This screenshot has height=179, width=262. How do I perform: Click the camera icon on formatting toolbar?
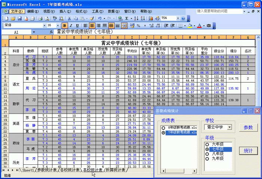click(x=209, y=26)
